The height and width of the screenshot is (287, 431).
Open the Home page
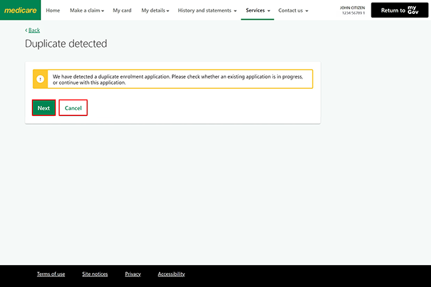pyautogui.click(x=53, y=11)
